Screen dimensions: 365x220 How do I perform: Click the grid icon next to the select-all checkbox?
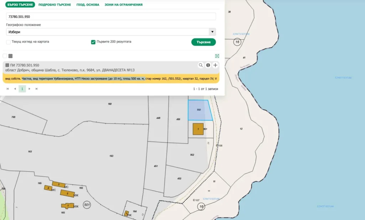click(x=11, y=56)
